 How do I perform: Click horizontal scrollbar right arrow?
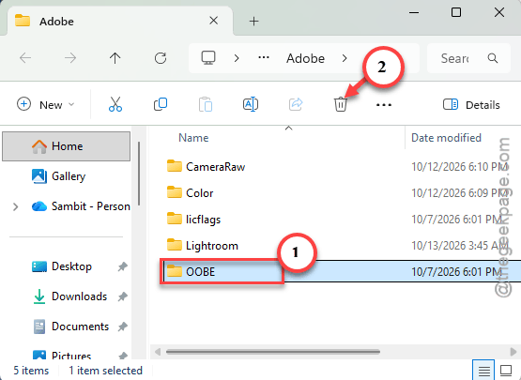tap(513, 352)
